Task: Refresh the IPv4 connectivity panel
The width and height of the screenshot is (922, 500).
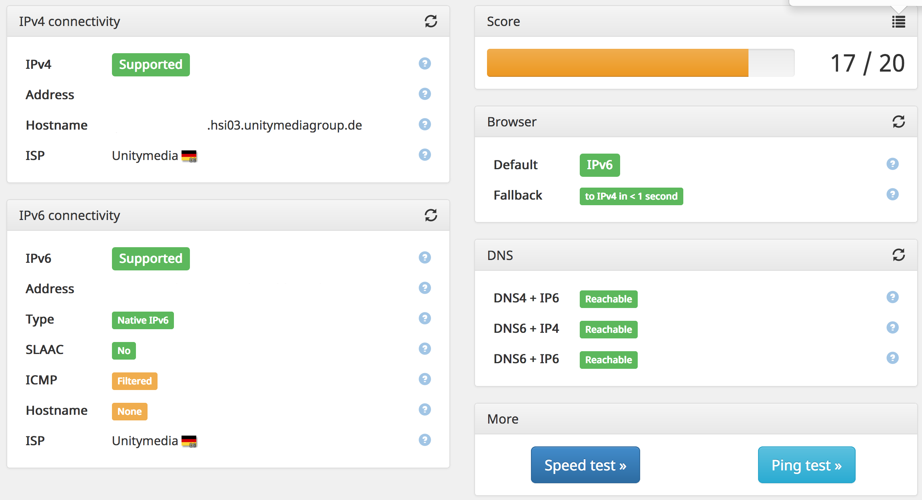Action: click(431, 21)
